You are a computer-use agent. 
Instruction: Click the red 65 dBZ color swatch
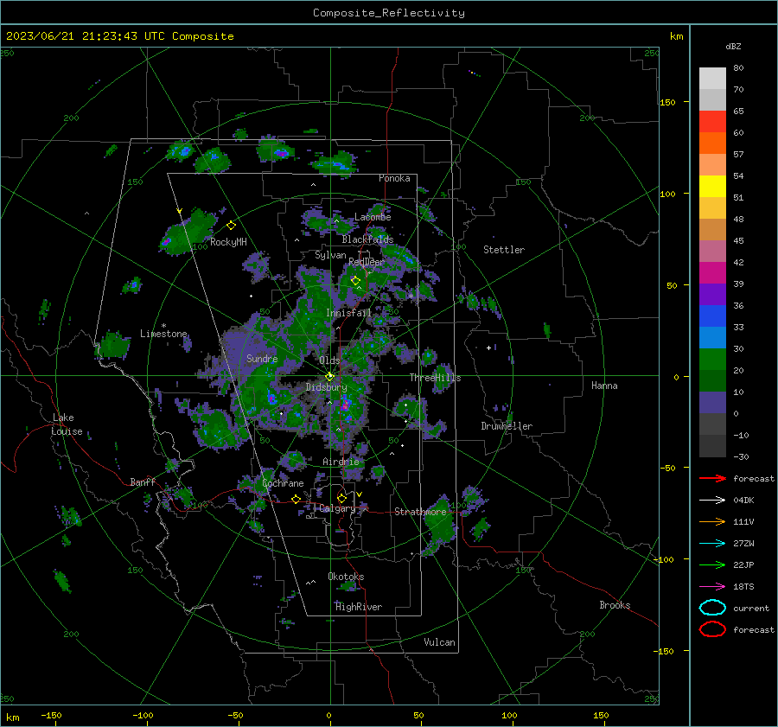click(712, 122)
